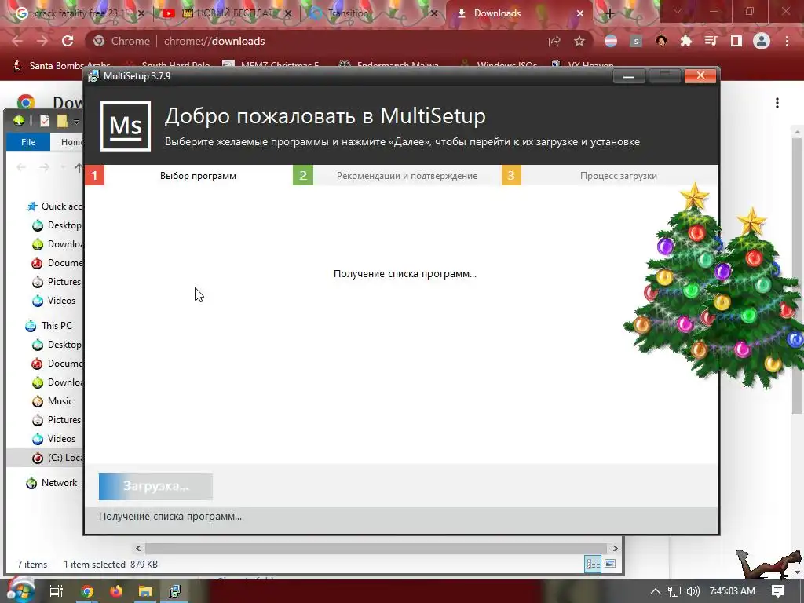Viewport: 804px width, 603px height.
Task: Click the Quick access star icon
Action: [32, 206]
